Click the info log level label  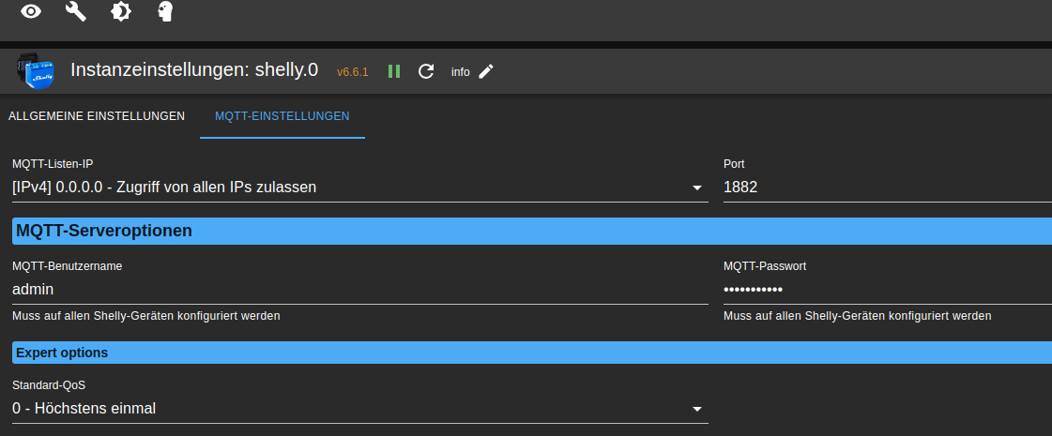(x=460, y=72)
